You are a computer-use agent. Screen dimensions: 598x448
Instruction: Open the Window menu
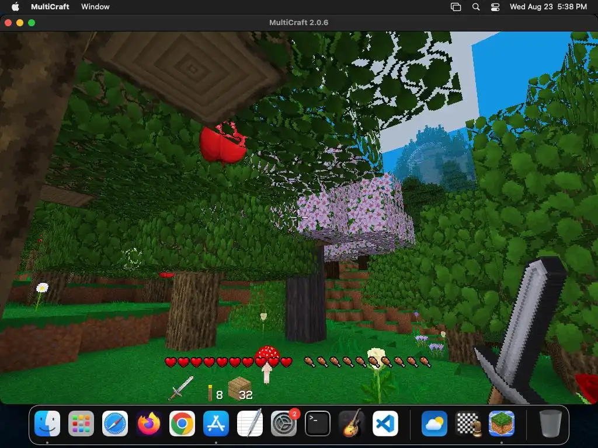pos(95,6)
